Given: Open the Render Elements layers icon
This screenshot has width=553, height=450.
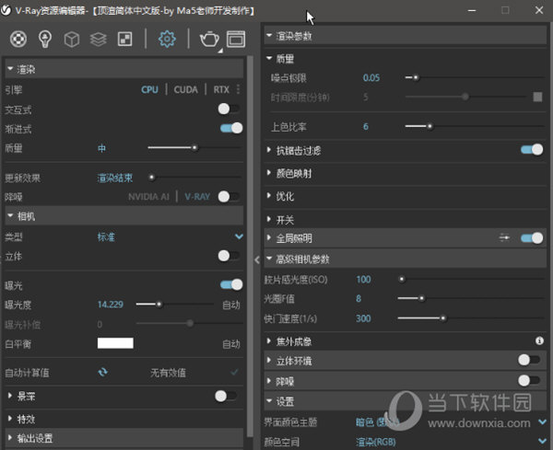Looking at the screenshot, I should 99,39.
